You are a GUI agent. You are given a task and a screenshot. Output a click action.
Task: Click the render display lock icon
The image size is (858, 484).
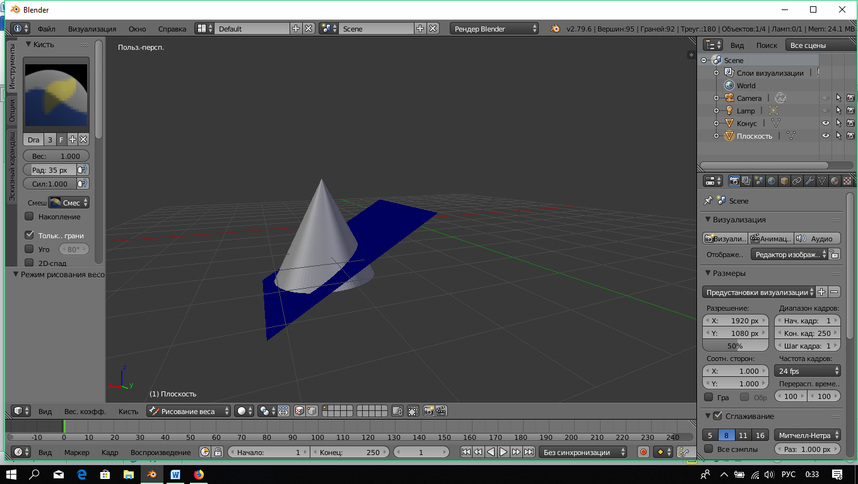coord(834,255)
